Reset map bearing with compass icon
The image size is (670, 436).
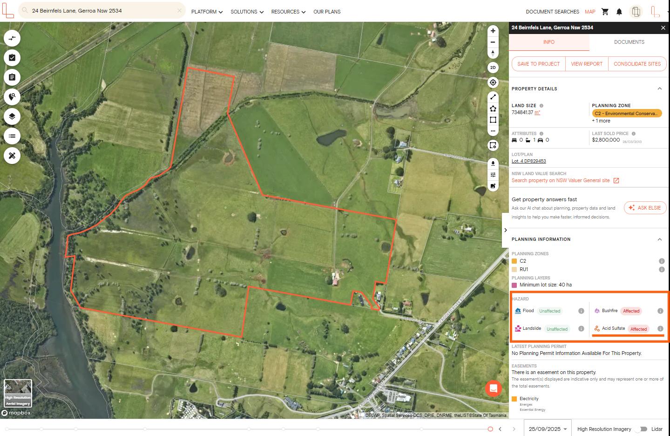coord(493,54)
